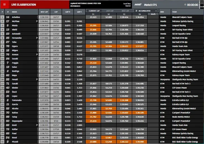Image resolution: width=204 pixels, height=144 pixels.
Task: Click Pizzoli's orange S1 time 22.089
Action: point(93,142)
